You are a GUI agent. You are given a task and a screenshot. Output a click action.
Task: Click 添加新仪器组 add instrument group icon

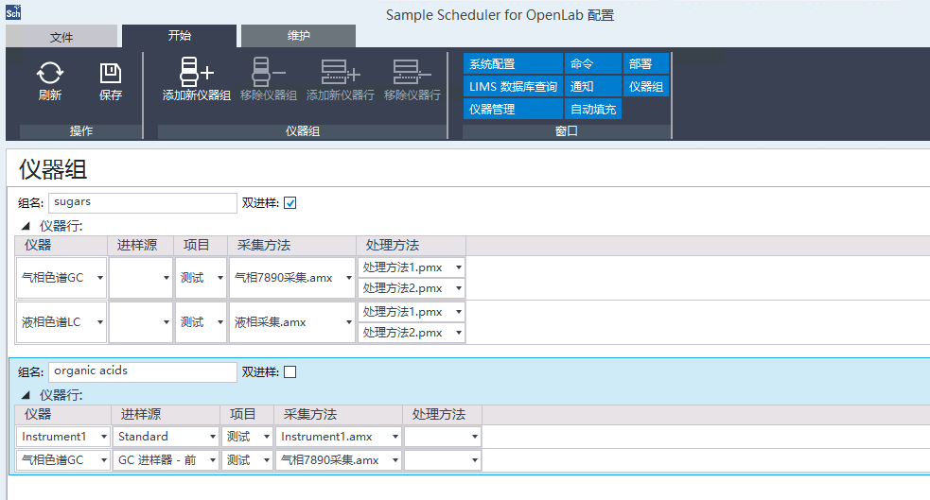(x=197, y=72)
